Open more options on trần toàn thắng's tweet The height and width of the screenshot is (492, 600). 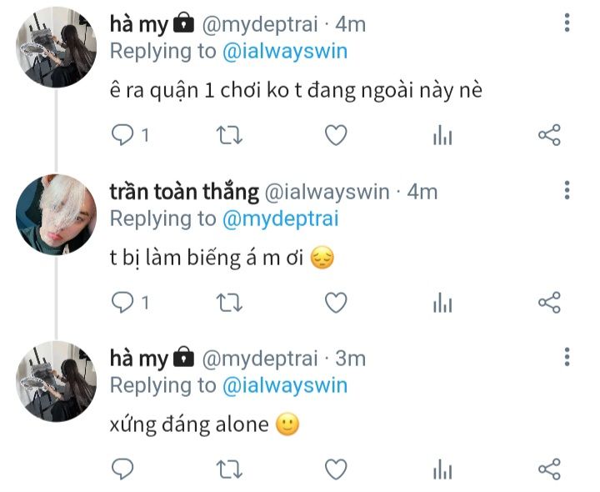click(x=567, y=190)
